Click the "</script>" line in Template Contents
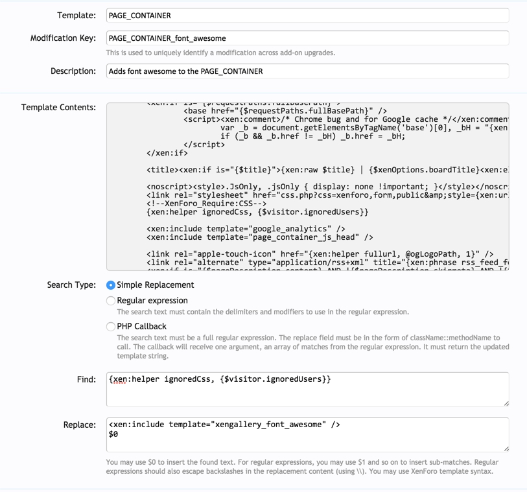The height and width of the screenshot is (492, 527). tap(204, 145)
